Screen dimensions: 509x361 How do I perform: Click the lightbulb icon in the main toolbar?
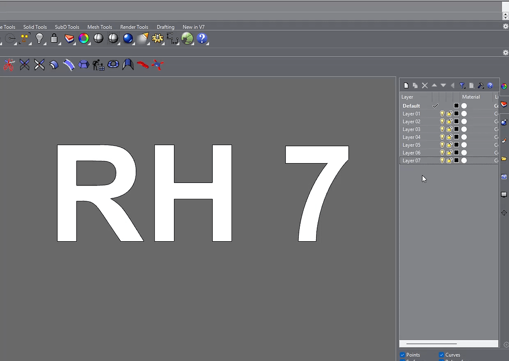tap(39, 38)
